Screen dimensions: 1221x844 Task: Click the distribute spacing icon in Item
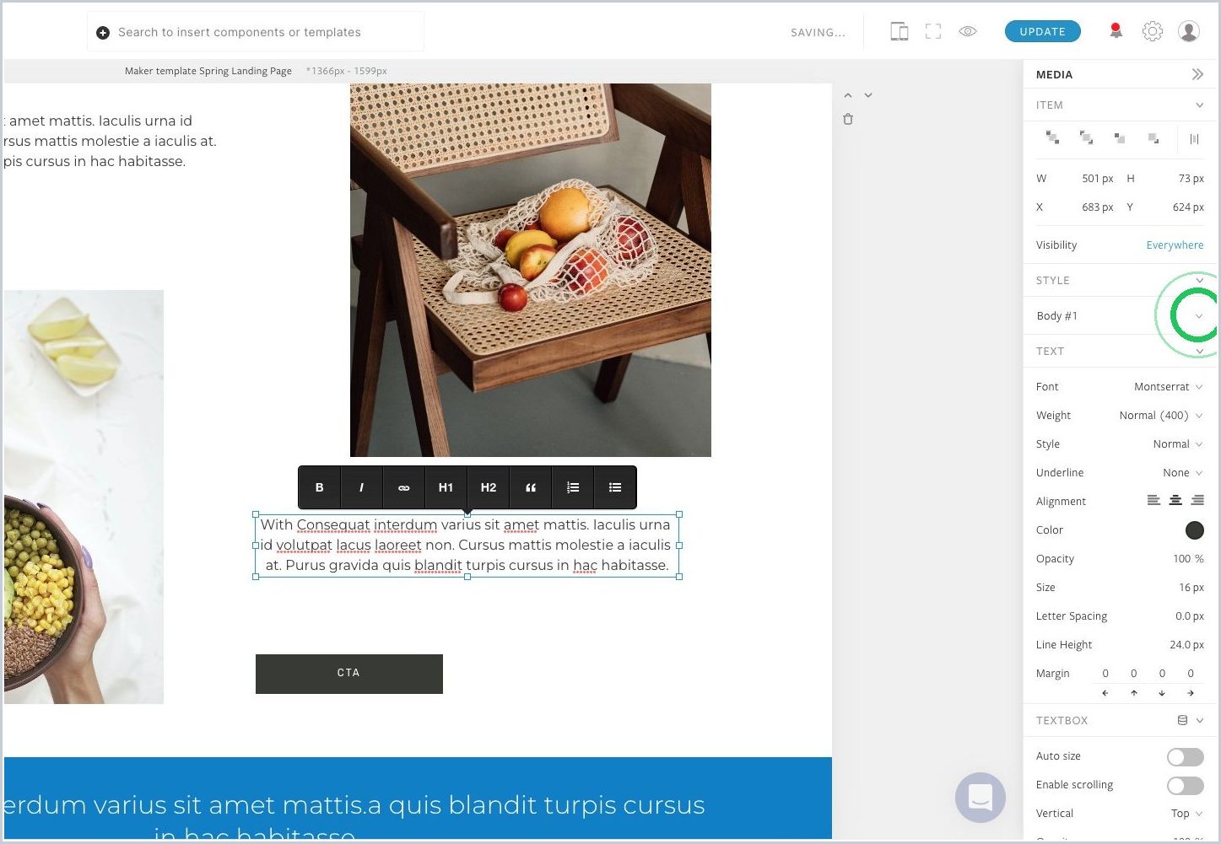pos(1194,138)
